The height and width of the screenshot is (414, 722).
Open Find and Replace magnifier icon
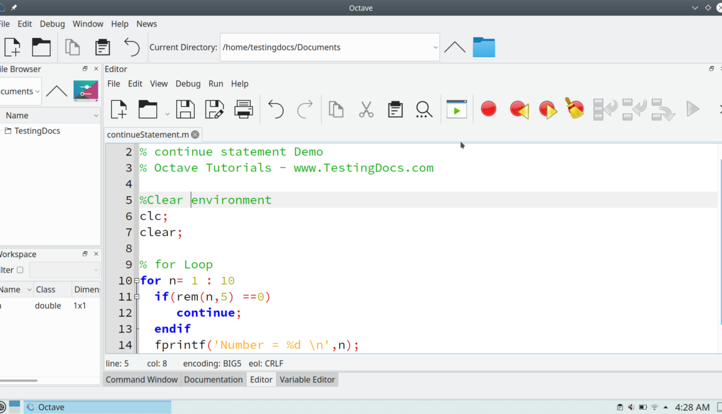coord(424,110)
